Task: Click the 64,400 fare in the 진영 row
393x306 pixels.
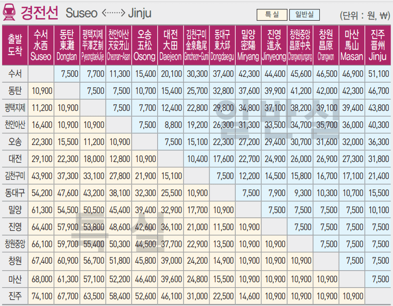Action: point(42,227)
